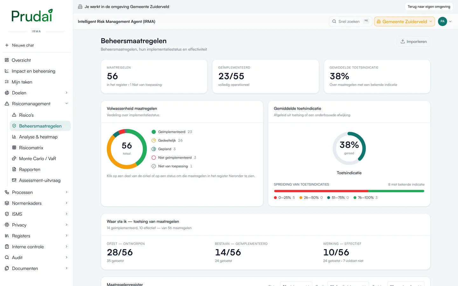
Task: Click the Impact en beheersing chart icon
Action: 7,71
